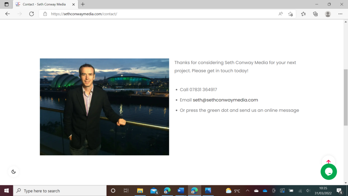The image size is (348, 196).
Task: Click the page vertical scrollbar thumb
Action: (346, 97)
